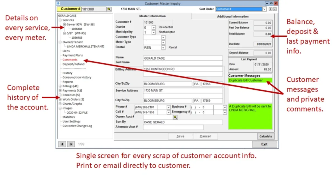Select the 2020-04-22 FILE image item

[77, 113]
